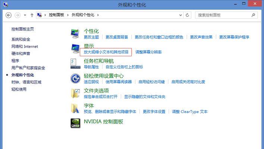This screenshot has height=149, width=264.
Task: Select 时钟、语言和区域 in sidebar
Action: (26, 82)
